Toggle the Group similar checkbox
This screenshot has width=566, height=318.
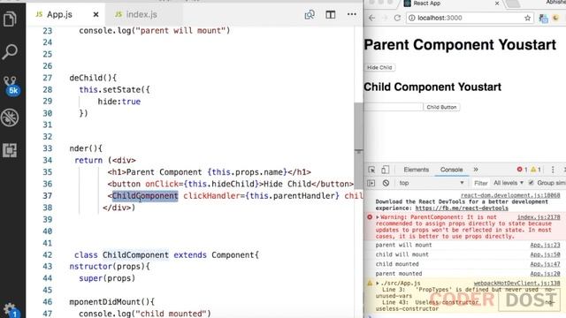pos(531,183)
